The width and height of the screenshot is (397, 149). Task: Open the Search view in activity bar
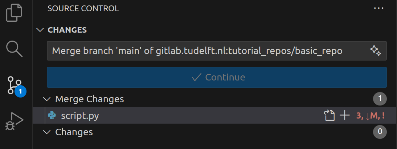pyautogui.click(x=15, y=48)
